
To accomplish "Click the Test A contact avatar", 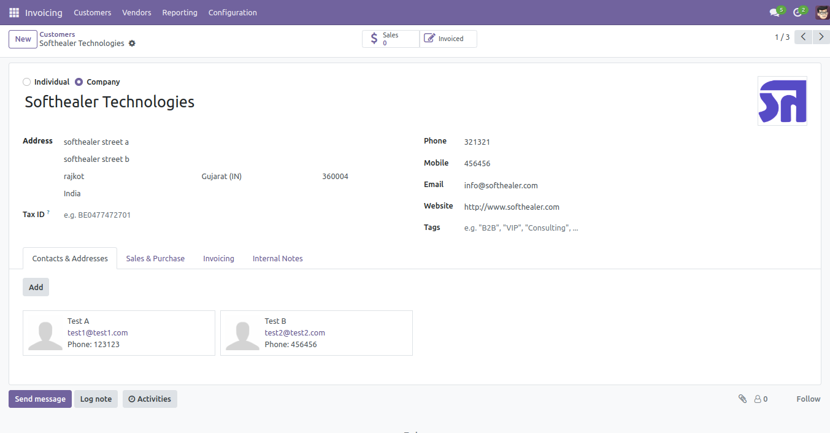I will point(45,333).
